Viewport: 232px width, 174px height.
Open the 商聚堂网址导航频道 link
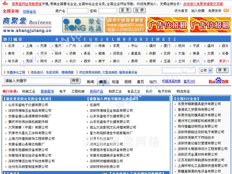(x=27, y=4)
